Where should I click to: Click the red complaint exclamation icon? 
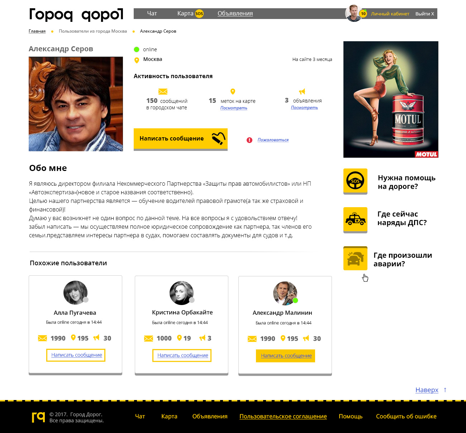(249, 140)
